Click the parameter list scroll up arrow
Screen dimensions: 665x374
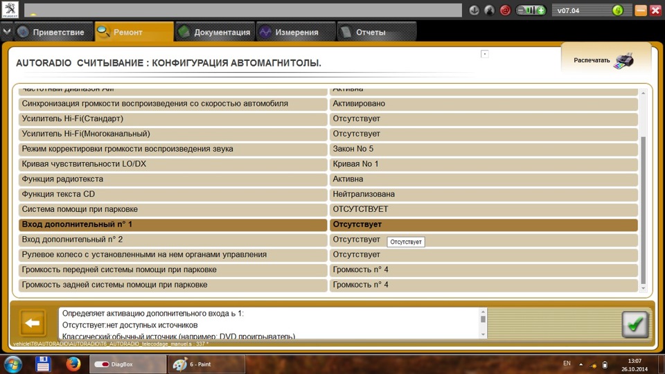tap(644, 93)
